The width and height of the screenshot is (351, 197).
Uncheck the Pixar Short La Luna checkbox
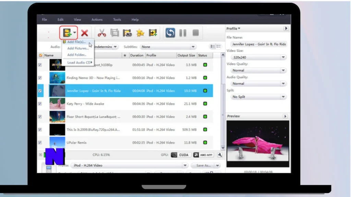pyautogui.click(x=40, y=117)
